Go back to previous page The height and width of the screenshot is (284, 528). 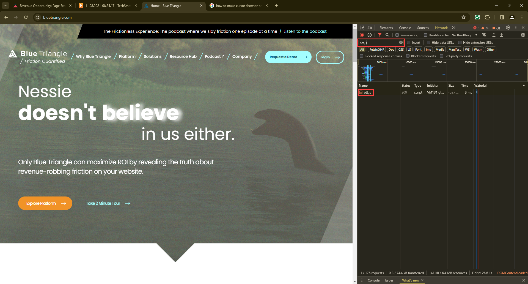tap(6, 17)
